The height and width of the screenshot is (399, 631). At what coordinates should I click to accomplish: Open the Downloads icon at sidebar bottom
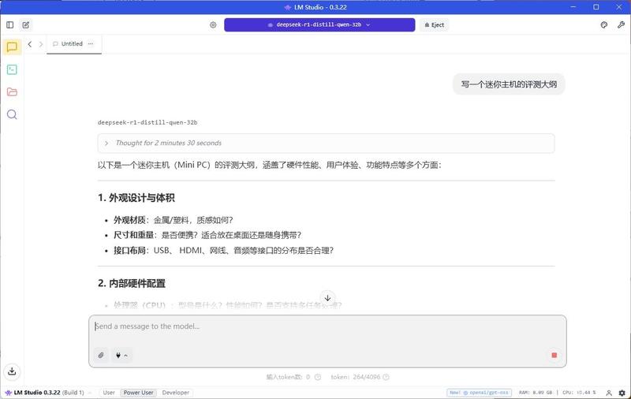coord(12,371)
